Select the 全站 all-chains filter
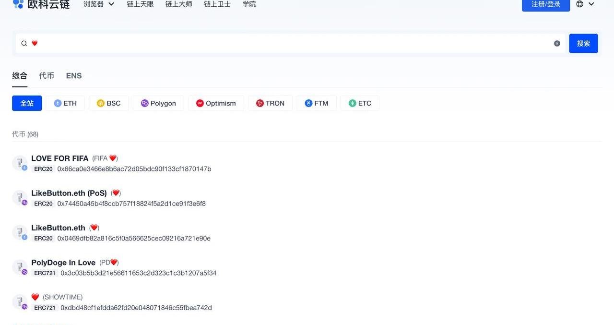Viewport: 614px width, 325px height. (27, 103)
